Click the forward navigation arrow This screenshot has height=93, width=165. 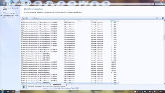click(4, 4)
